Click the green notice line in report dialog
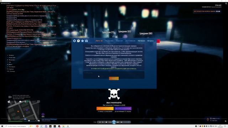Screen dimensions: 228x128 click(x=114, y=69)
